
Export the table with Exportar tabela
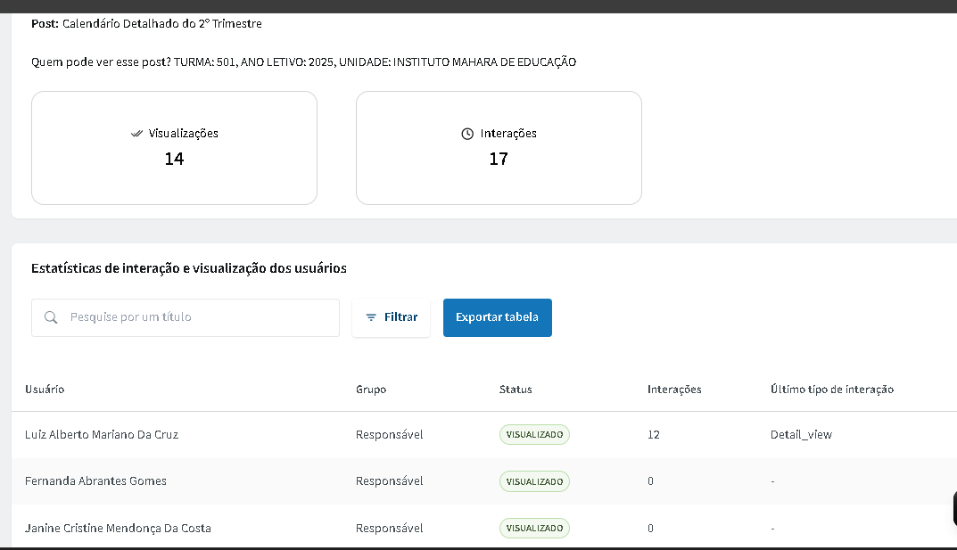coord(498,317)
